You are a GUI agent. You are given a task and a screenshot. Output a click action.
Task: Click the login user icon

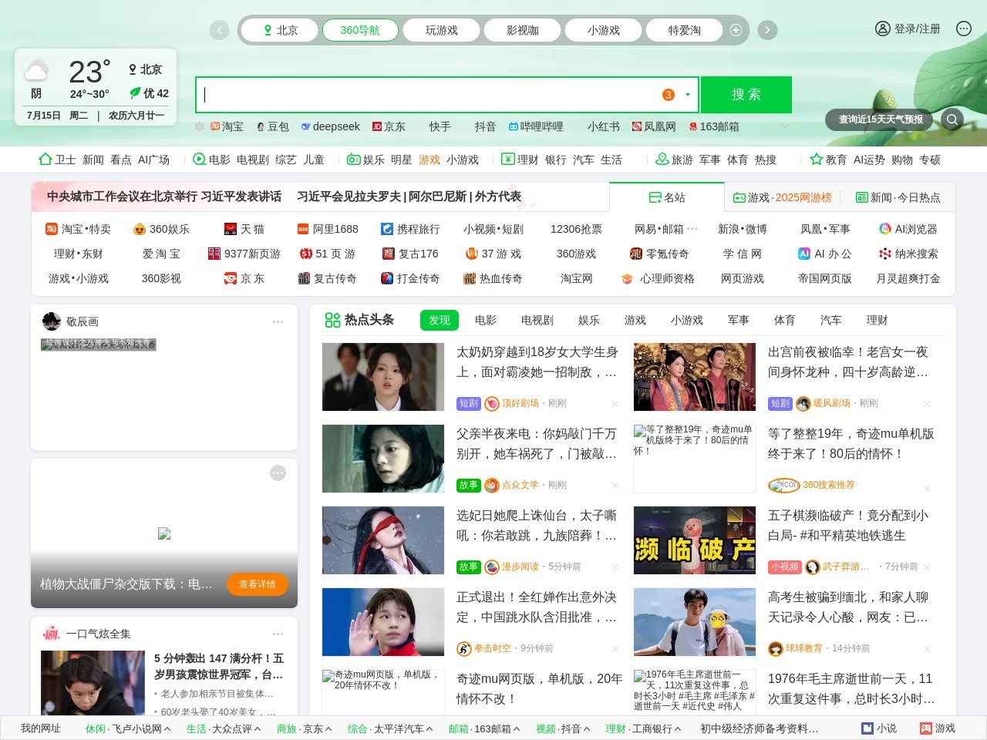[882, 29]
